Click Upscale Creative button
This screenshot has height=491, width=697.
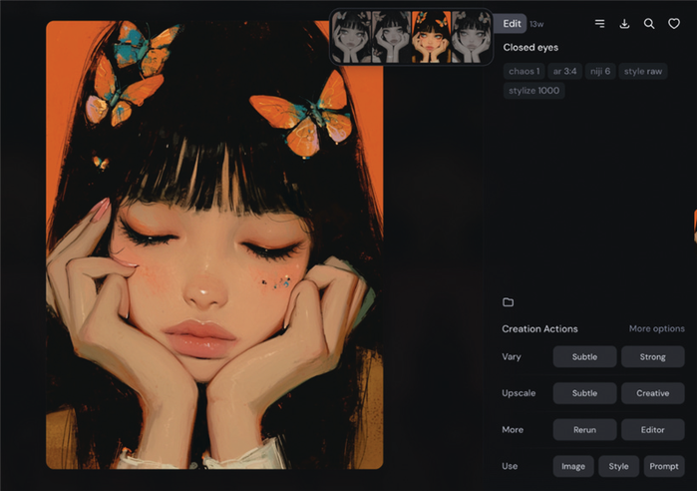(x=652, y=393)
